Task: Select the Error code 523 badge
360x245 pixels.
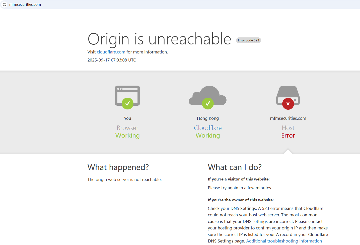Action: coord(249,40)
